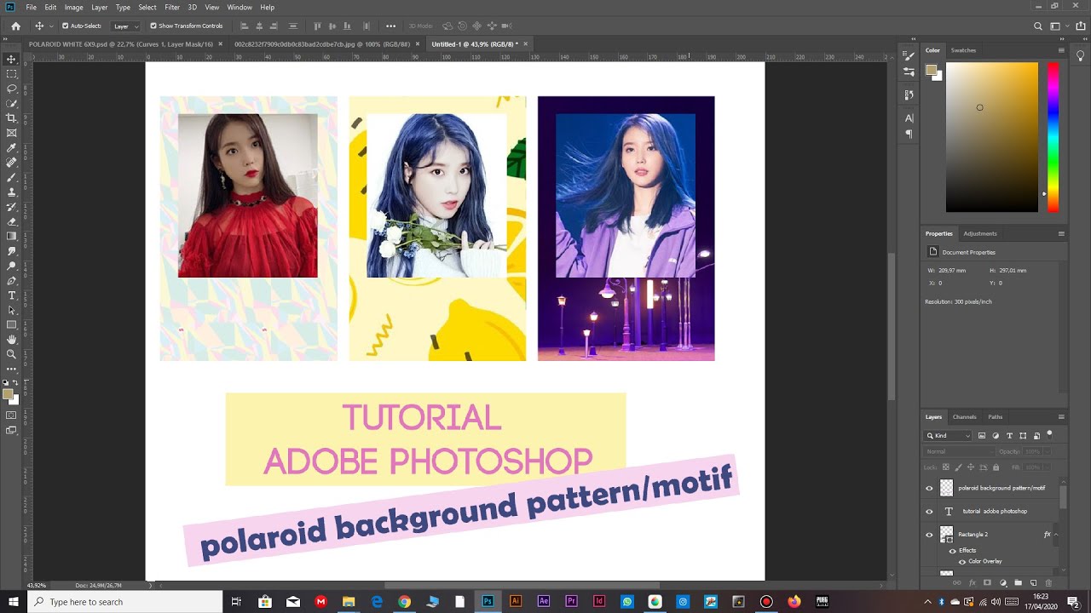This screenshot has width=1091, height=613.
Task: Toggle visibility of layer Effects
Action: click(953, 551)
